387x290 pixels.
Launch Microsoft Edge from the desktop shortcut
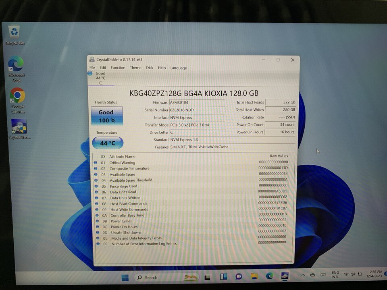click(16, 69)
